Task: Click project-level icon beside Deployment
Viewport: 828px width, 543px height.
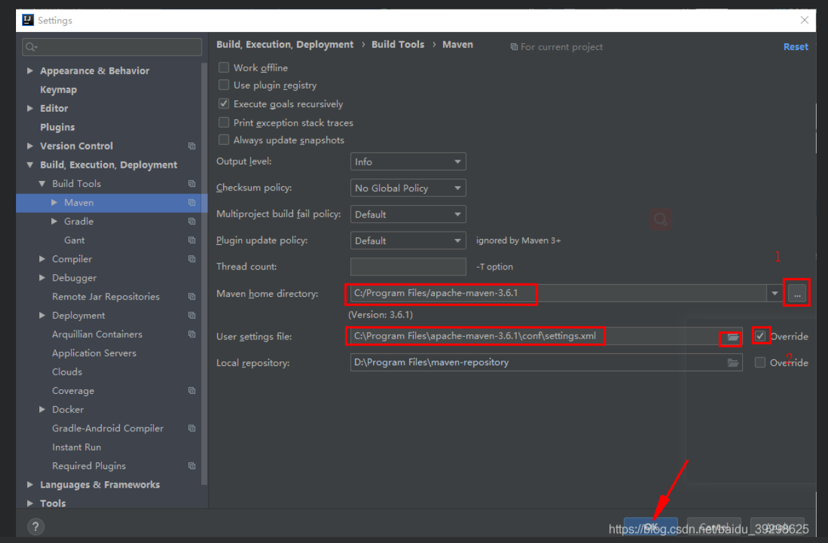Action: (x=192, y=315)
